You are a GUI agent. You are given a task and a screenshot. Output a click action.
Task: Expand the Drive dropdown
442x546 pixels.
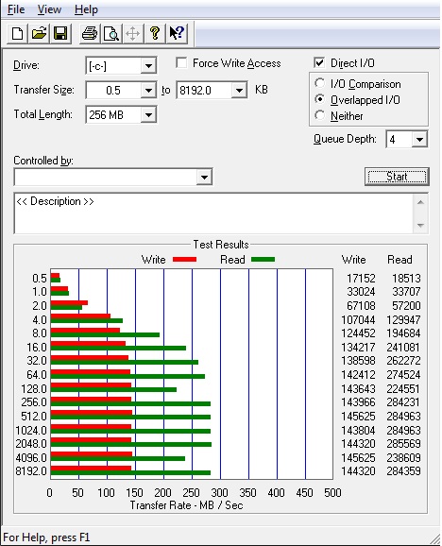(x=148, y=65)
